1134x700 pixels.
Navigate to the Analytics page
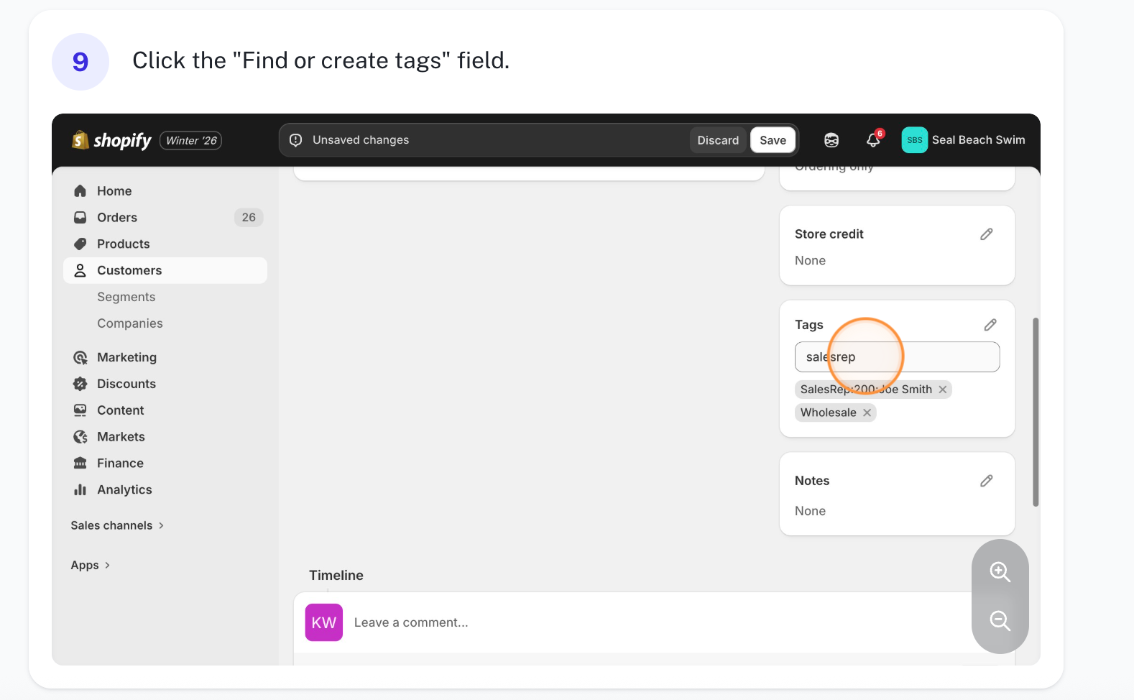pyautogui.click(x=124, y=490)
